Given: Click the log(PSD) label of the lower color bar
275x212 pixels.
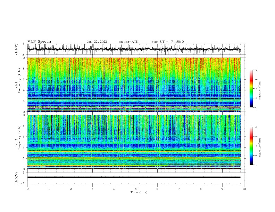Looking at the screenshot, I should coord(260,147).
